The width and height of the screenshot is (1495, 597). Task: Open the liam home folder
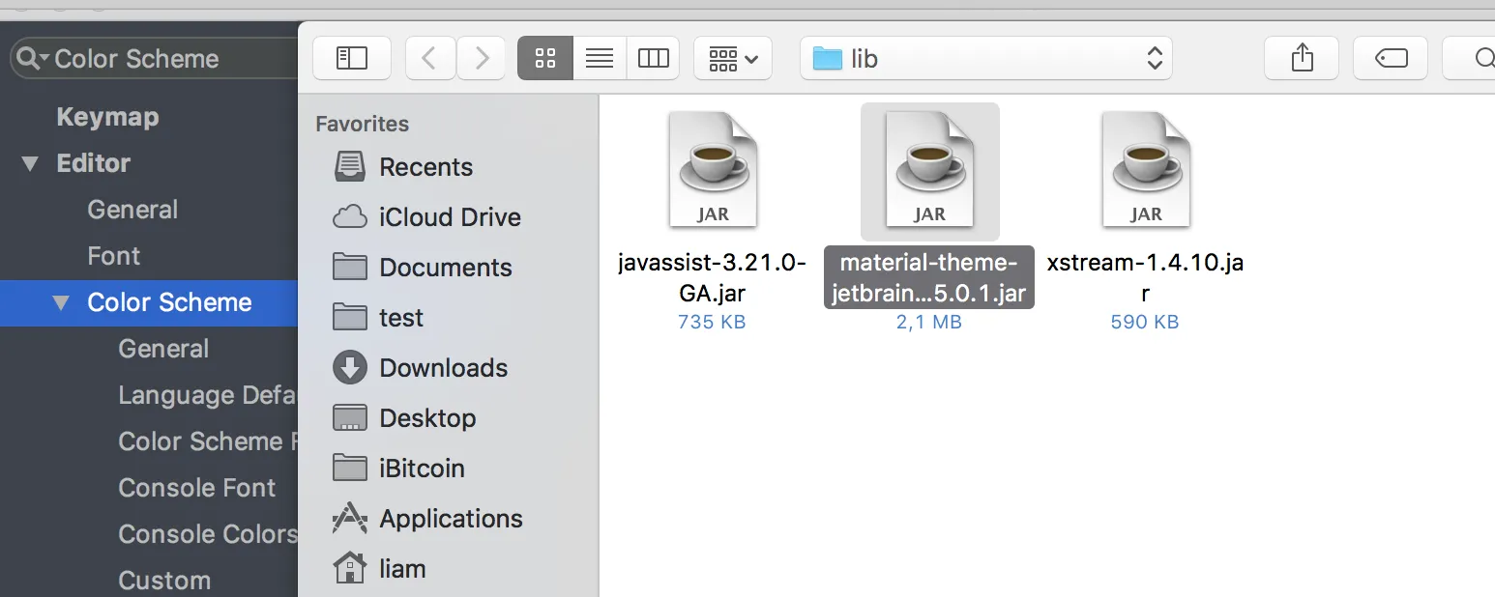pyautogui.click(x=378, y=569)
